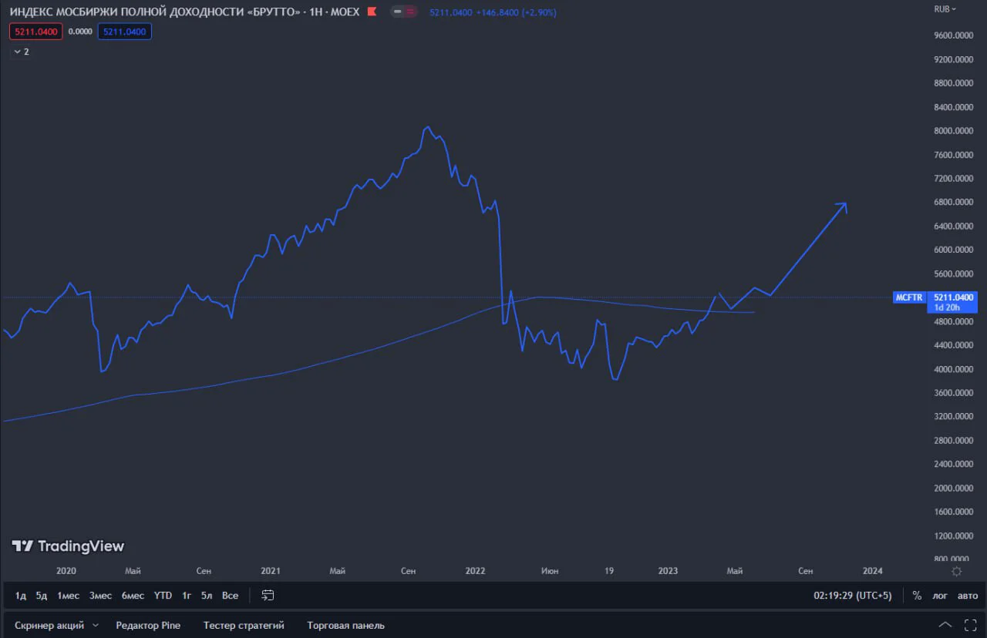Set range to 1г

187,596
